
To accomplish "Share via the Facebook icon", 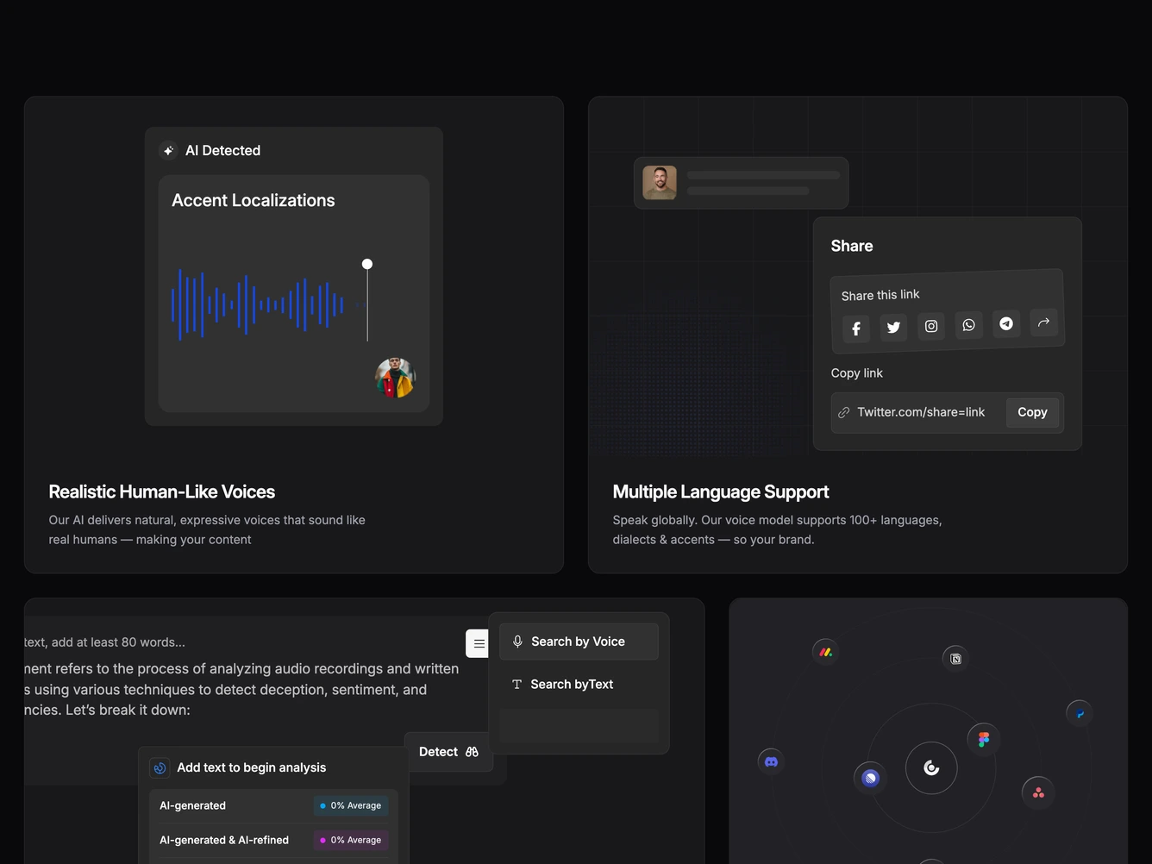I will pos(856,329).
